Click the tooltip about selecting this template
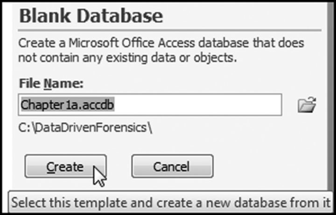The image size is (336, 215). pyautogui.click(x=171, y=203)
